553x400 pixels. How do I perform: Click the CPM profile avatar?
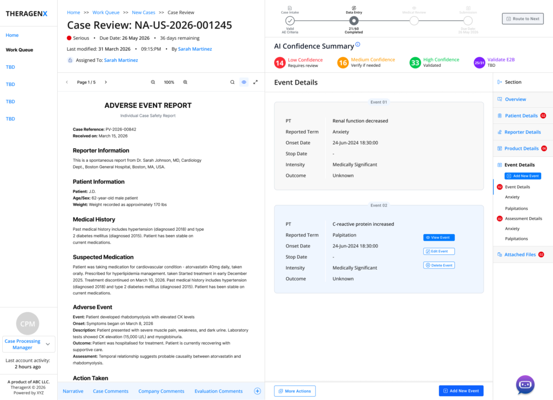click(28, 323)
